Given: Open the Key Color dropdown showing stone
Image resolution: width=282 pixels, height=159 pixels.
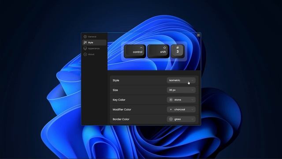Looking at the screenshot, I should [x=181, y=100].
